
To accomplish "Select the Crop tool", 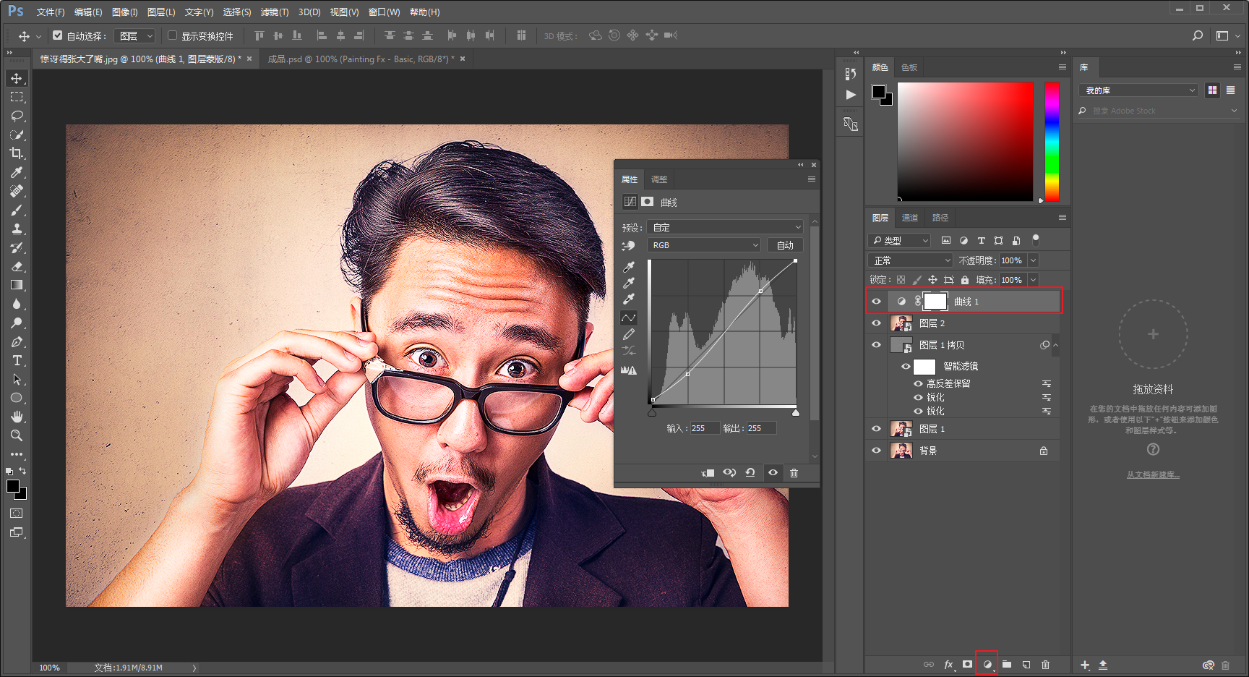I will click(17, 153).
